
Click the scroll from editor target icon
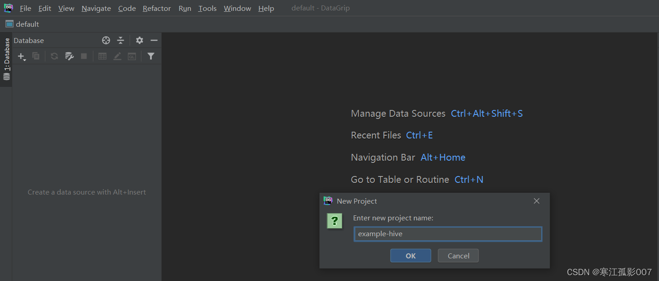[106, 40]
